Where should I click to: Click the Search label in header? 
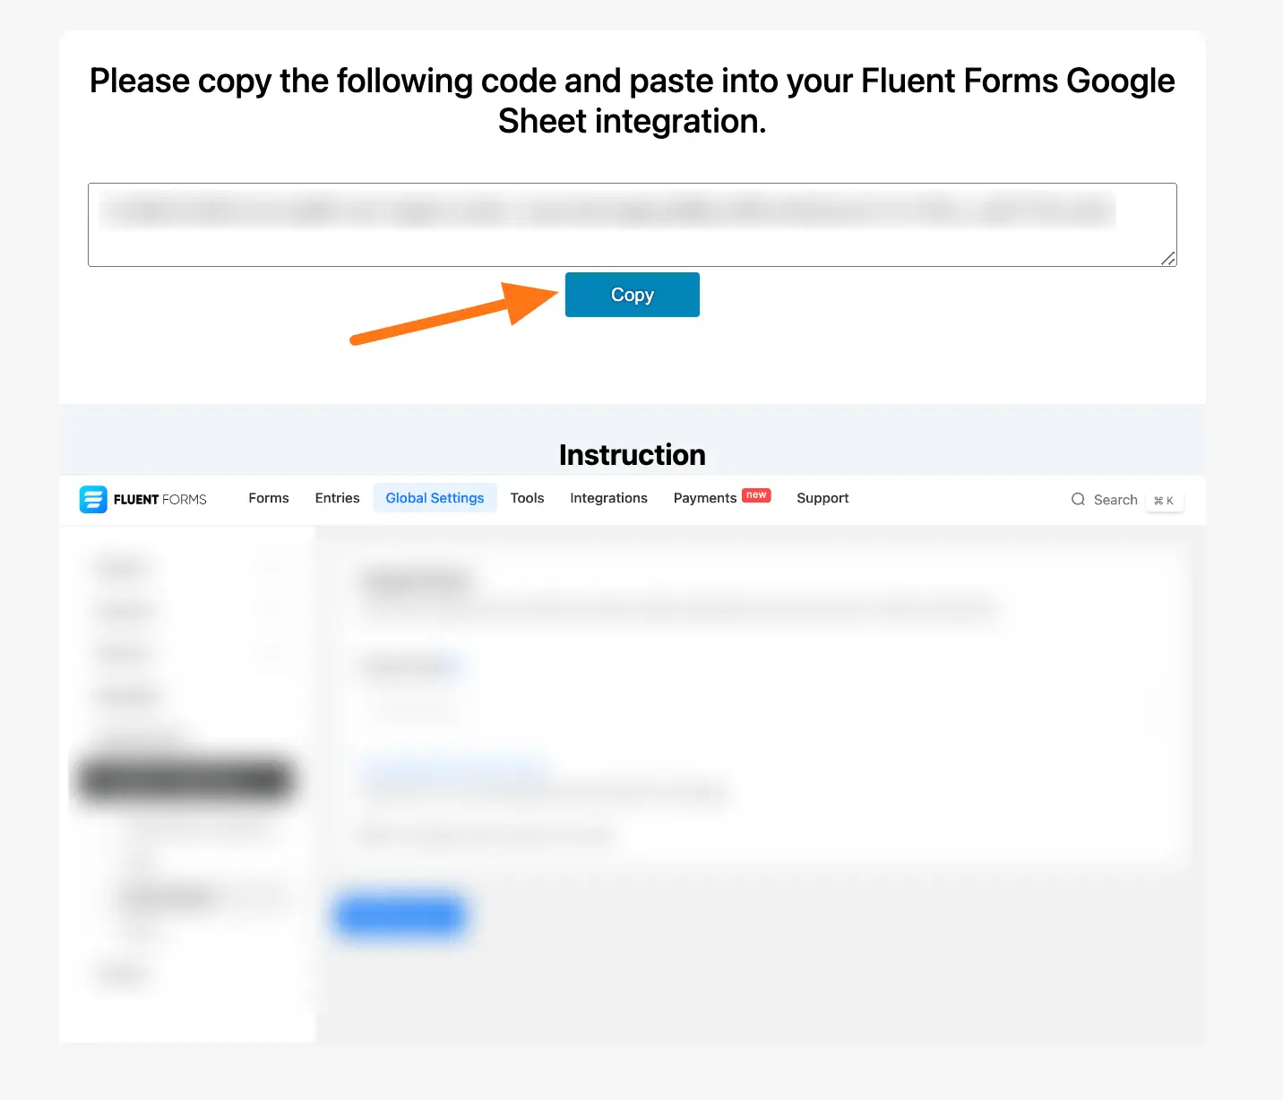point(1115,500)
